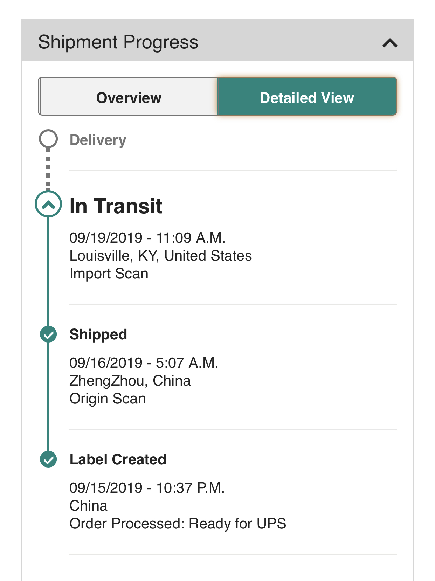Click the Shipped heading
The width and height of the screenshot is (435, 581).
click(98, 334)
